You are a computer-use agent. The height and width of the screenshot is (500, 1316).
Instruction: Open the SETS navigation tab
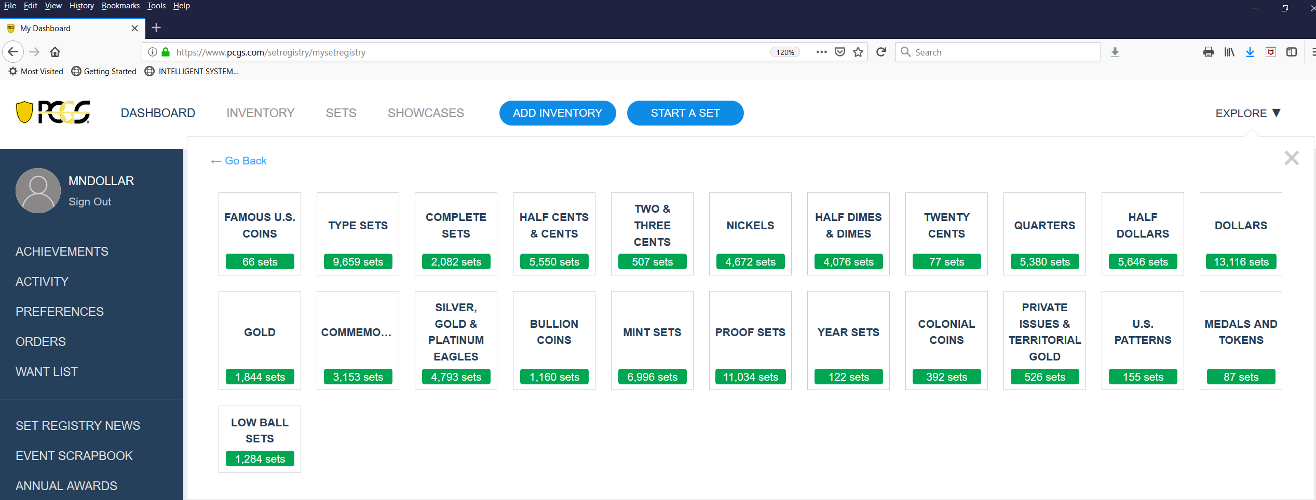[341, 113]
